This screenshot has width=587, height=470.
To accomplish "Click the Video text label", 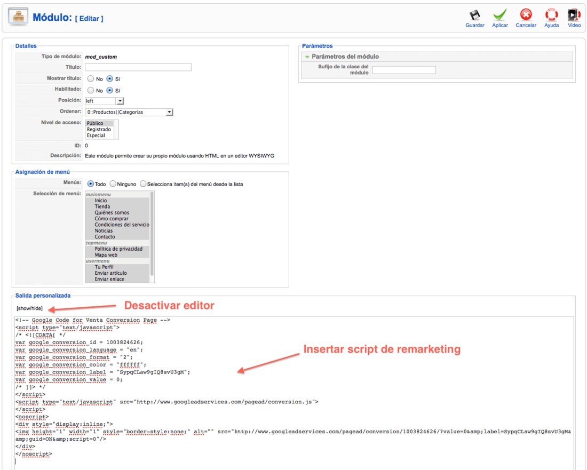I will 574,26.
